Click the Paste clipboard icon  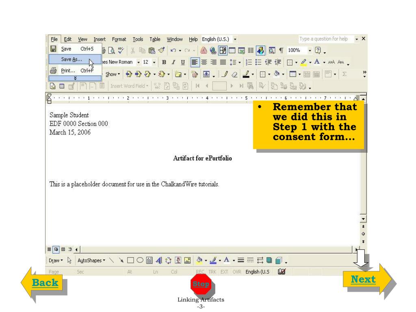click(x=152, y=50)
